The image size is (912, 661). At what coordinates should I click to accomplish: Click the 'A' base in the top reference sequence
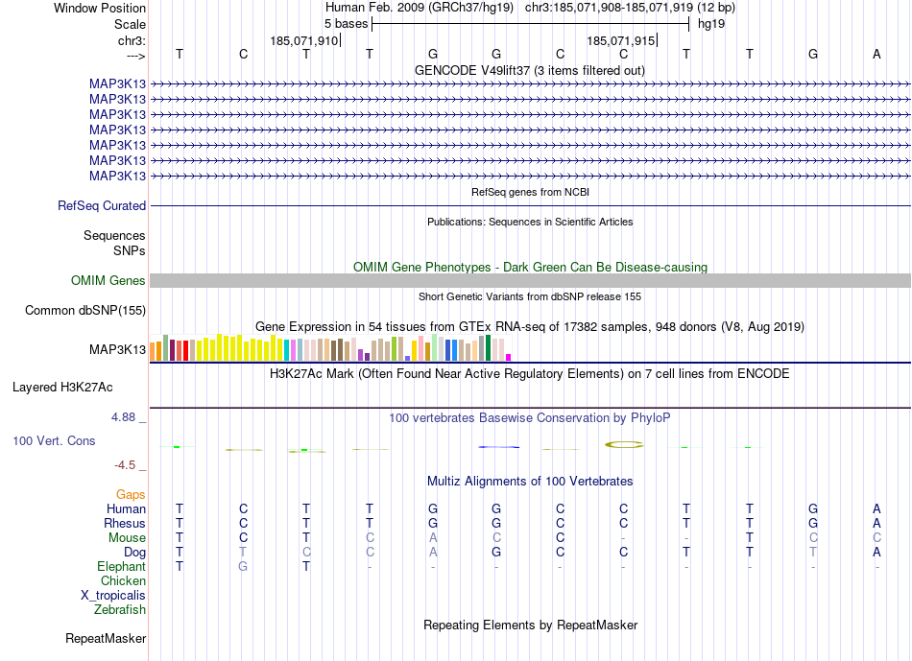876,54
